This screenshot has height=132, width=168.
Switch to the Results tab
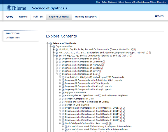[23, 17]
